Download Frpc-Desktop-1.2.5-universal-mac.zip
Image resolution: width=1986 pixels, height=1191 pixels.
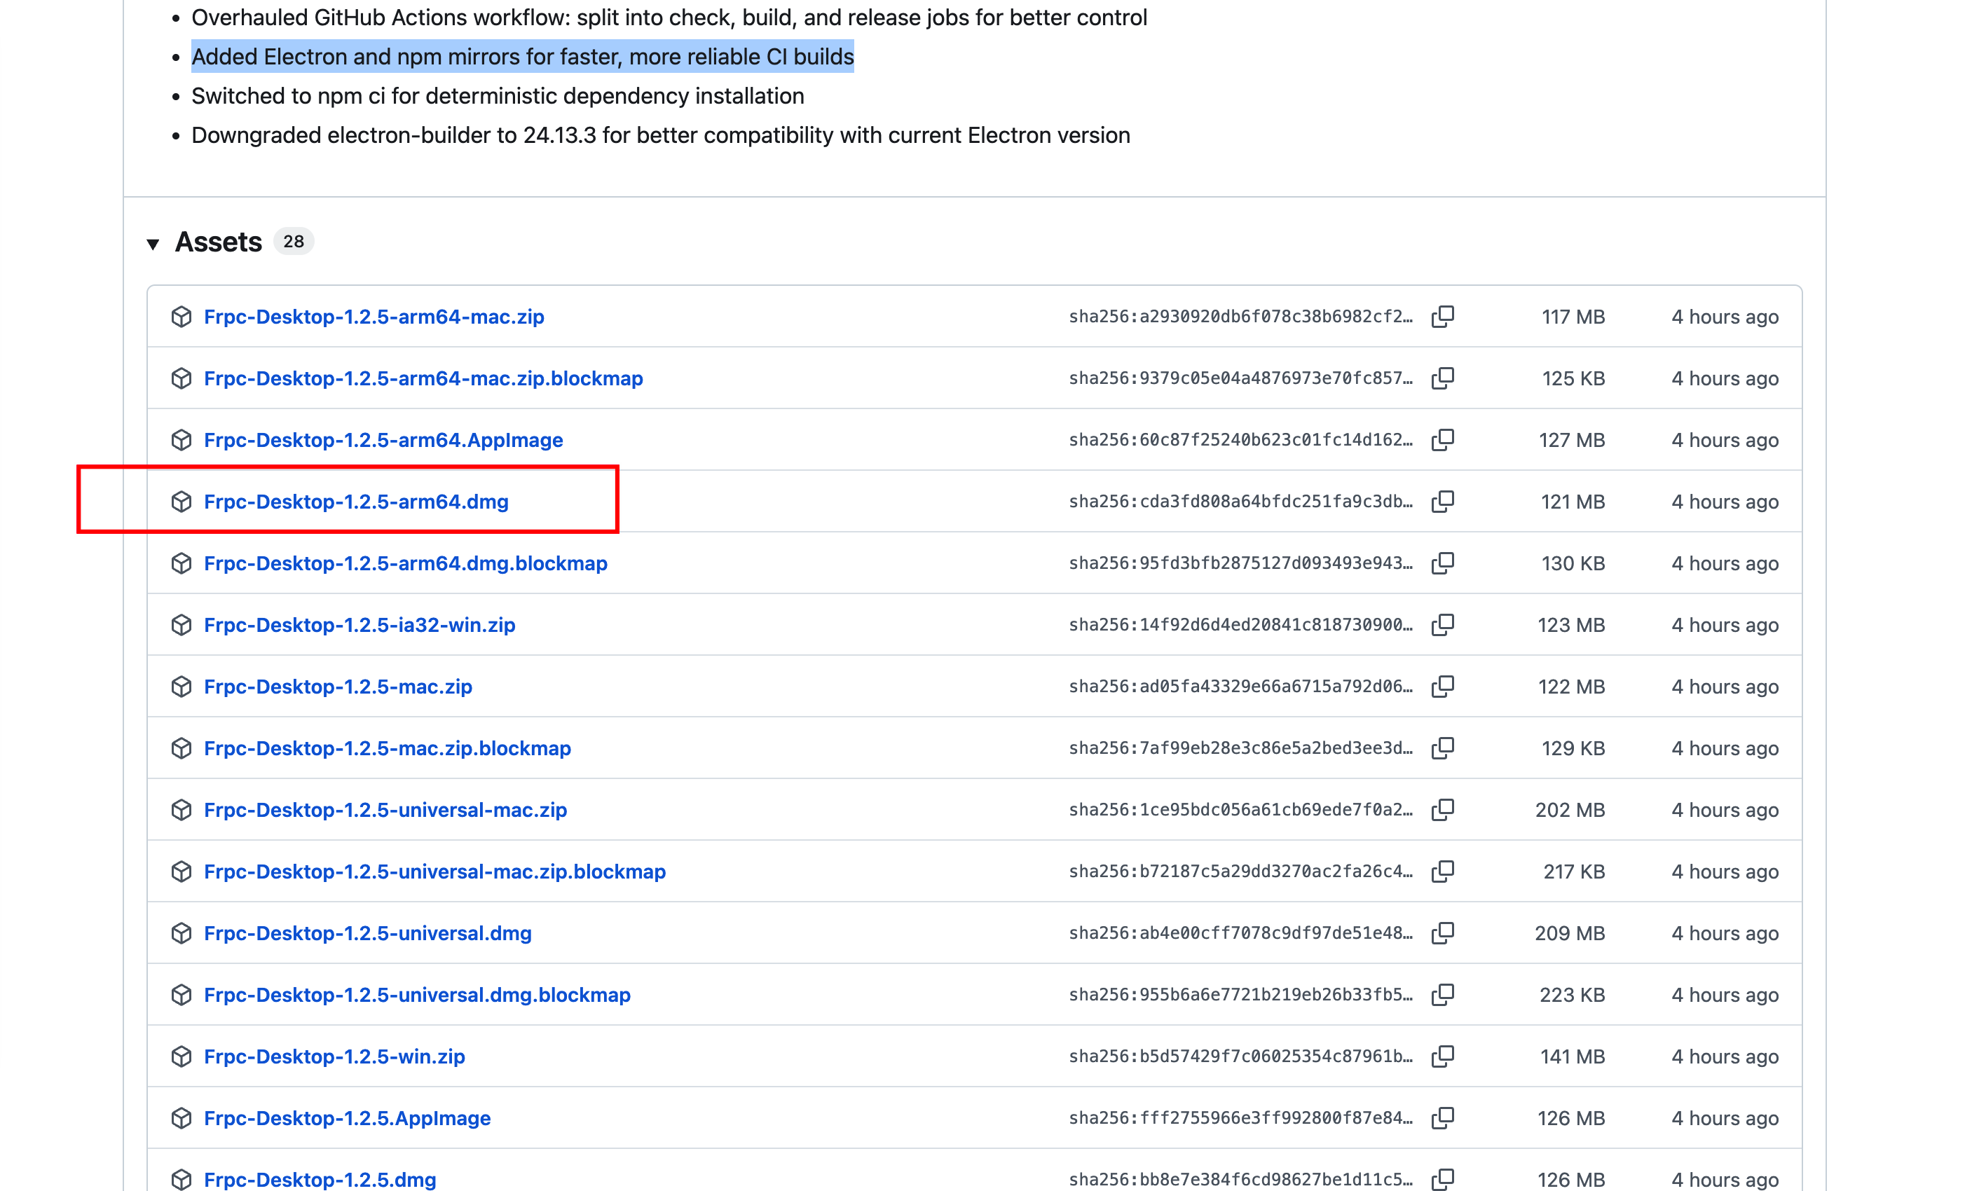[385, 810]
